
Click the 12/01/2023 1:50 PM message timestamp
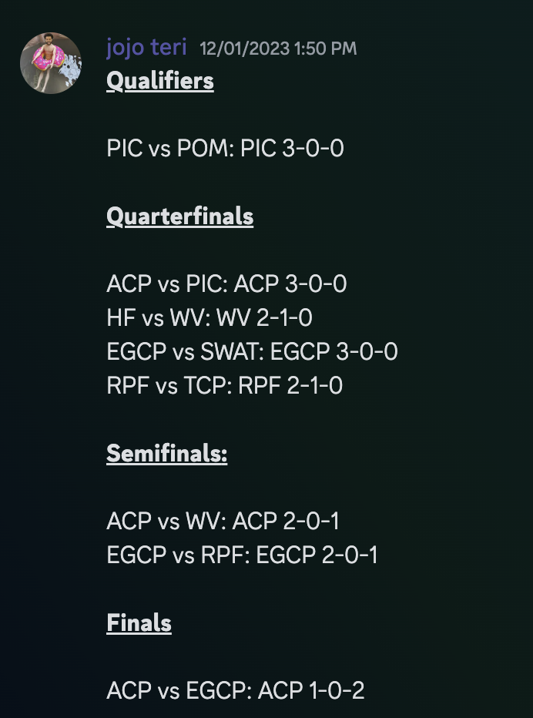coord(278,49)
